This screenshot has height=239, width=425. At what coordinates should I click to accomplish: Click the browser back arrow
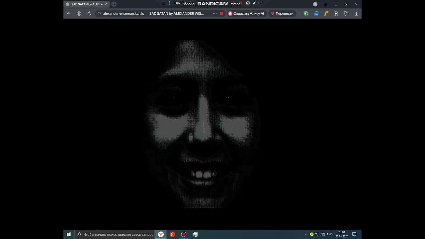point(69,14)
